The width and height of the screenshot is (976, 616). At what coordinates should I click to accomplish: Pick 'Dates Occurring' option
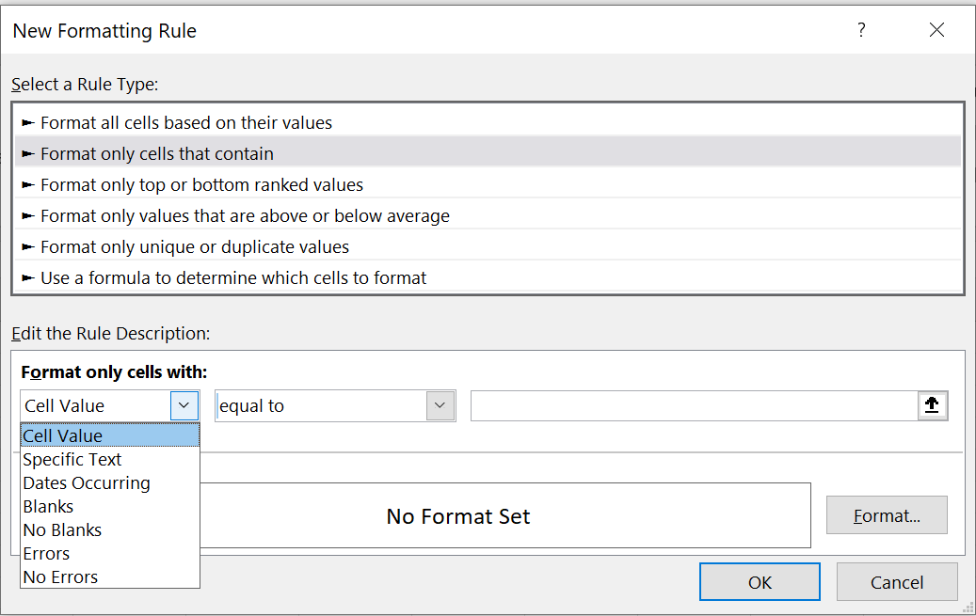coord(87,482)
